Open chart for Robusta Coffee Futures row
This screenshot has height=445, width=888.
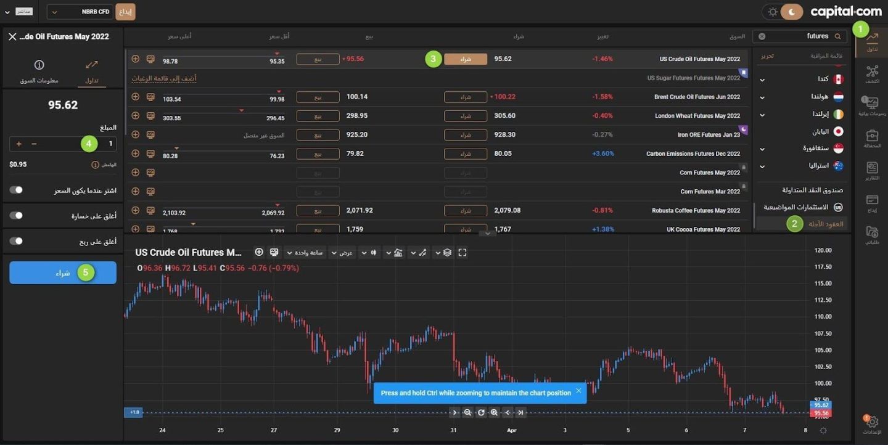150,210
